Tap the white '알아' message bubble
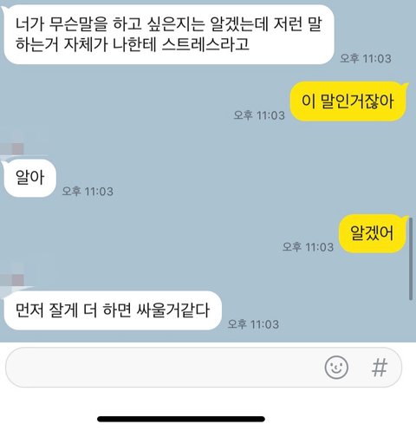416x431 pixels. [x=29, y=178]
